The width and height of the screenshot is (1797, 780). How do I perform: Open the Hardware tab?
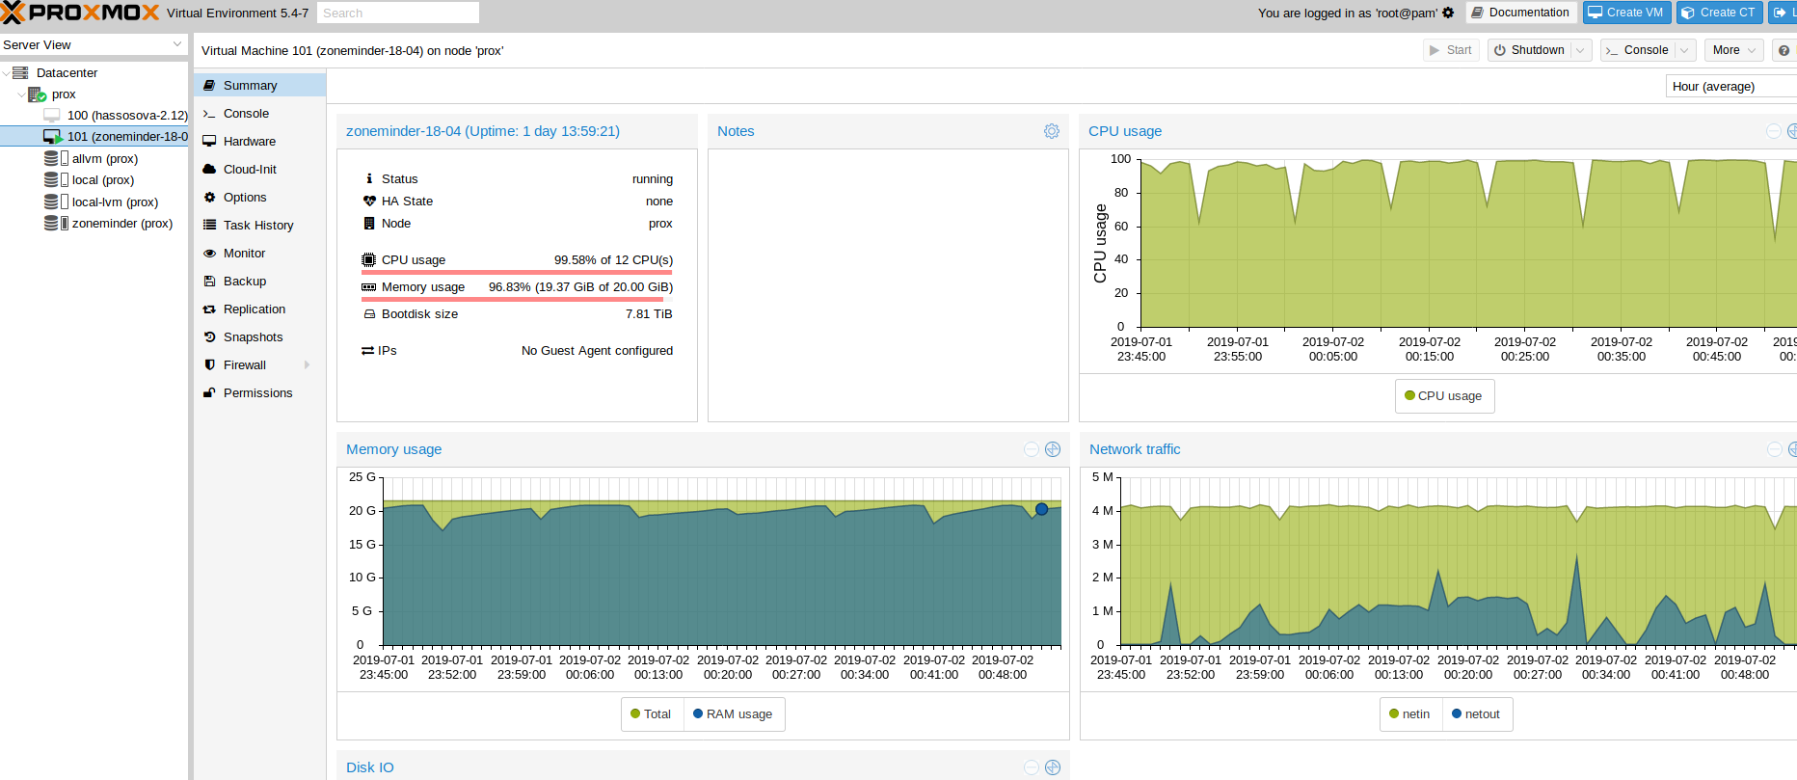coord(260,141)
